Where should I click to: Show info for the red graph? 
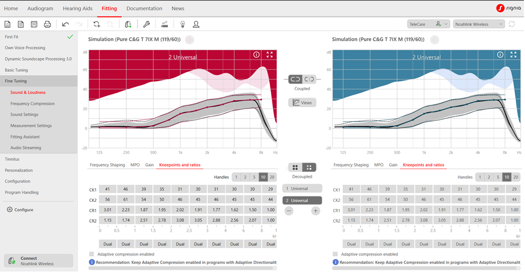[256, 55]
